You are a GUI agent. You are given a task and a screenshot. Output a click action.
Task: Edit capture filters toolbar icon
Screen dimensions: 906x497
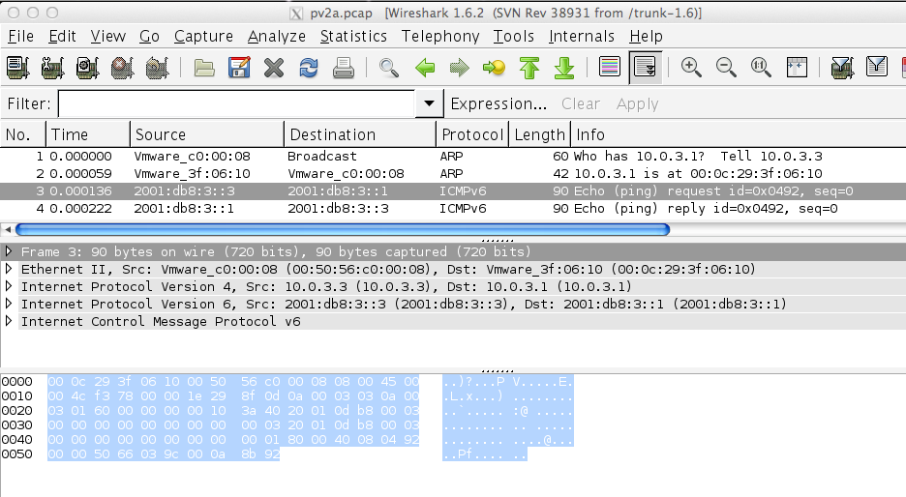(x=842, y=68)
